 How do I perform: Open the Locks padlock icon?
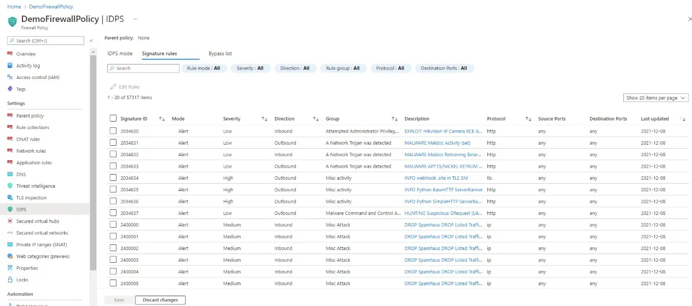pos(10,279)
